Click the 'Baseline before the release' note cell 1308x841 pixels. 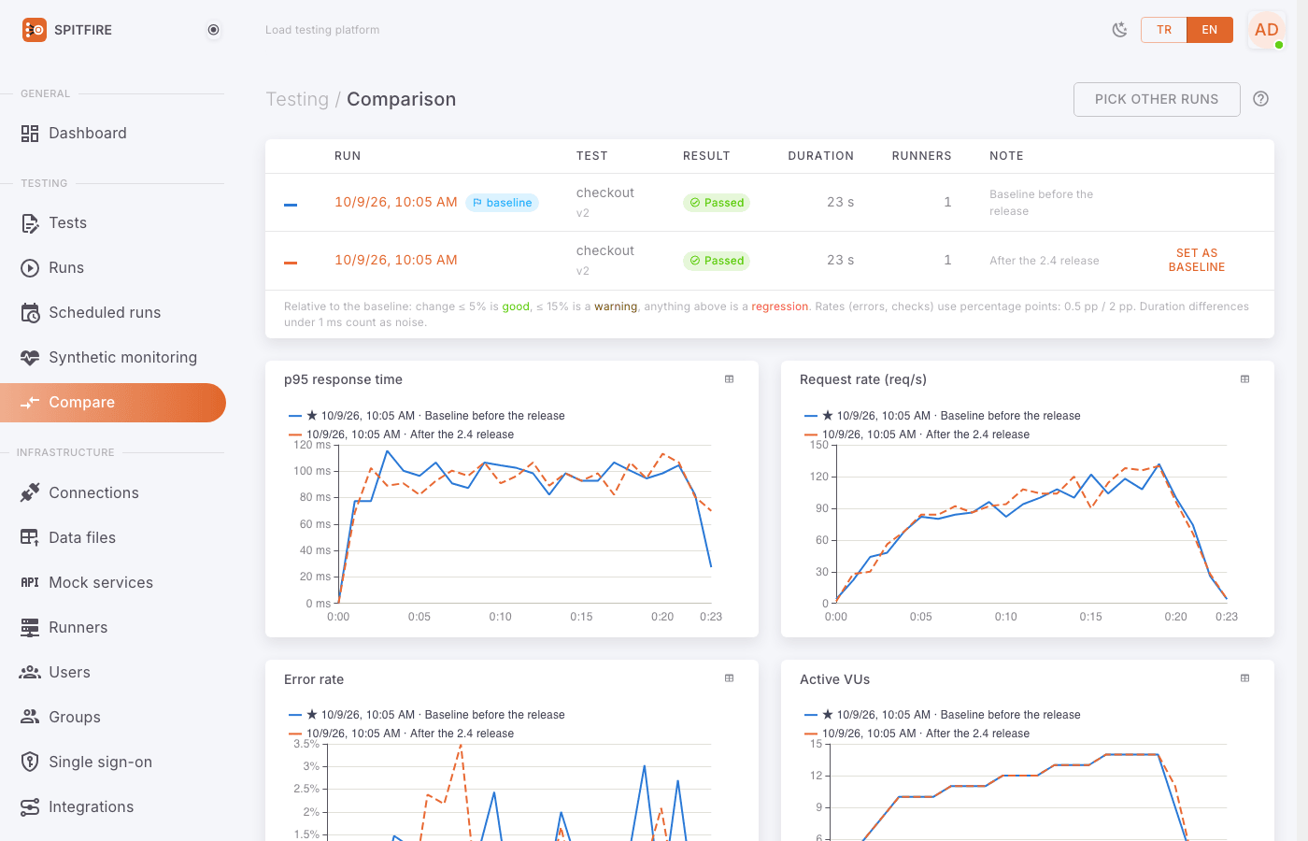coord(1042,203)
